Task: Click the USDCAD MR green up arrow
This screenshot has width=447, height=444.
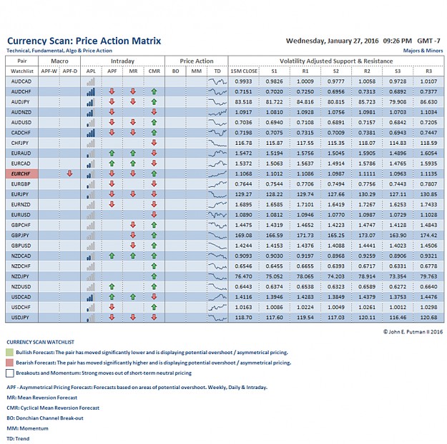Action: click(x=133, y=297)
